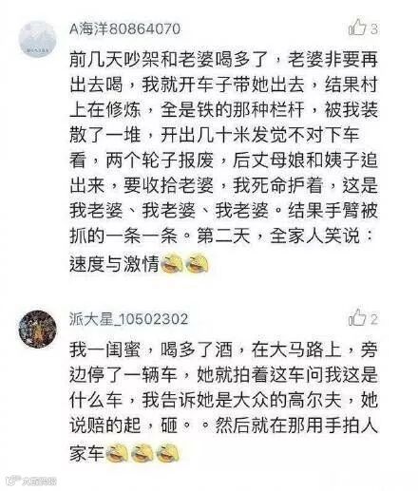The image size is (418, 491).
Task: Click second laughing emoji after 速度与激情
Action: pyautogui.click(x=198, y=263)
